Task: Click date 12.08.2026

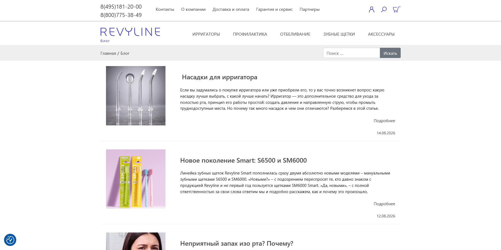Action: click(386, 216)
